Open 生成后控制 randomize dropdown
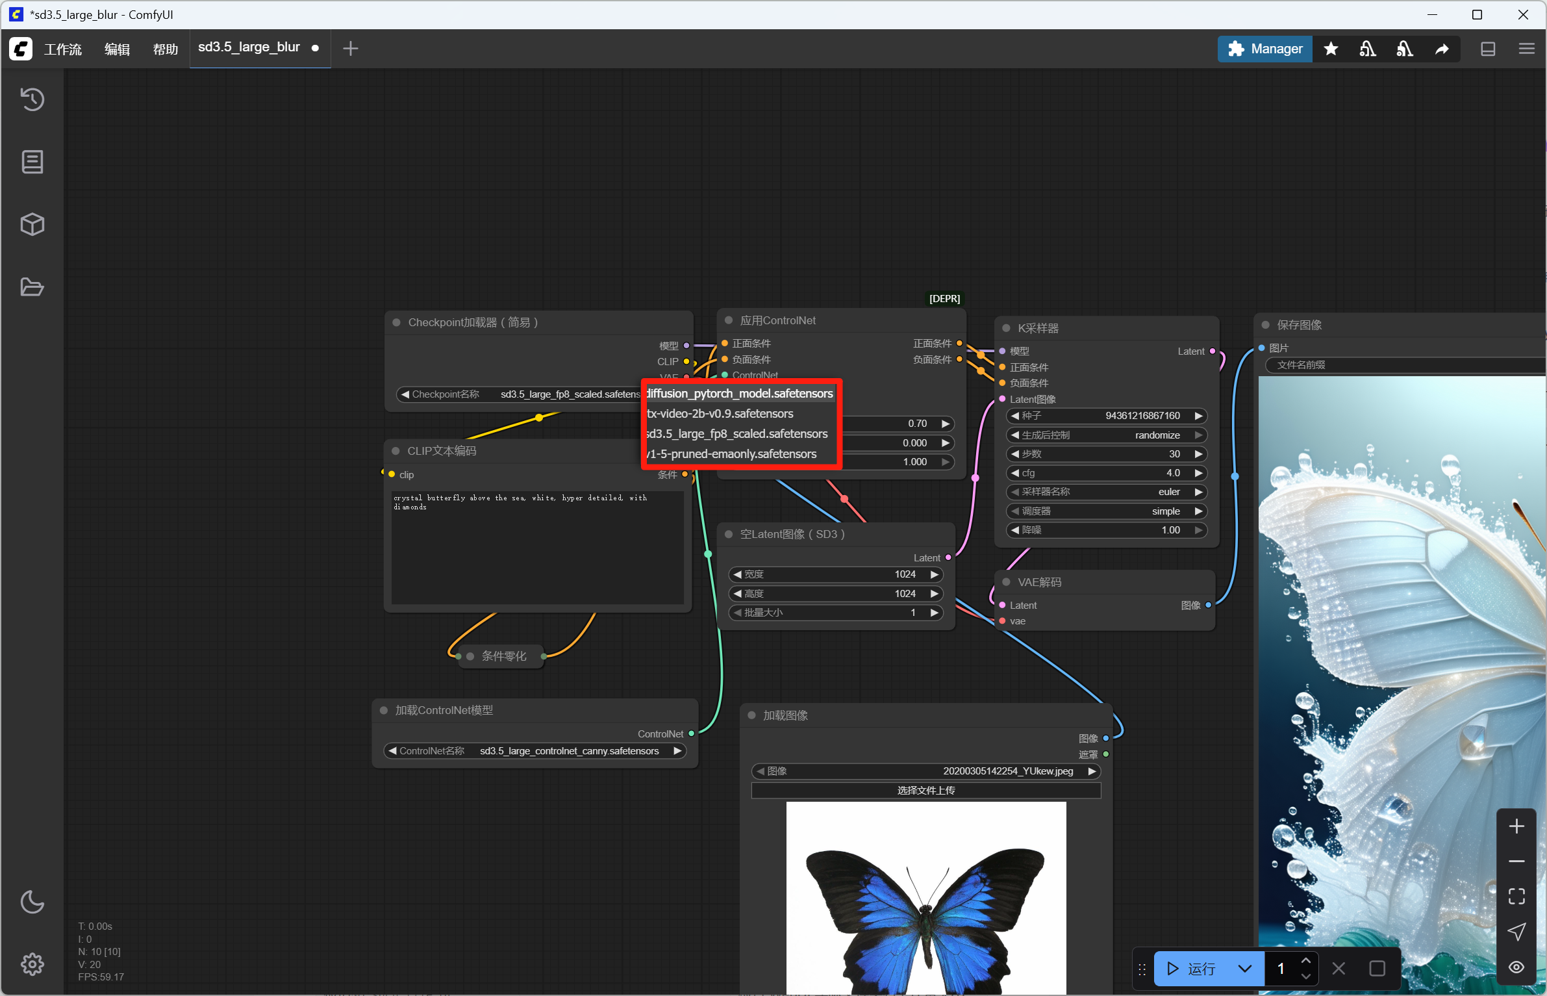 [x=1107, y=435]
